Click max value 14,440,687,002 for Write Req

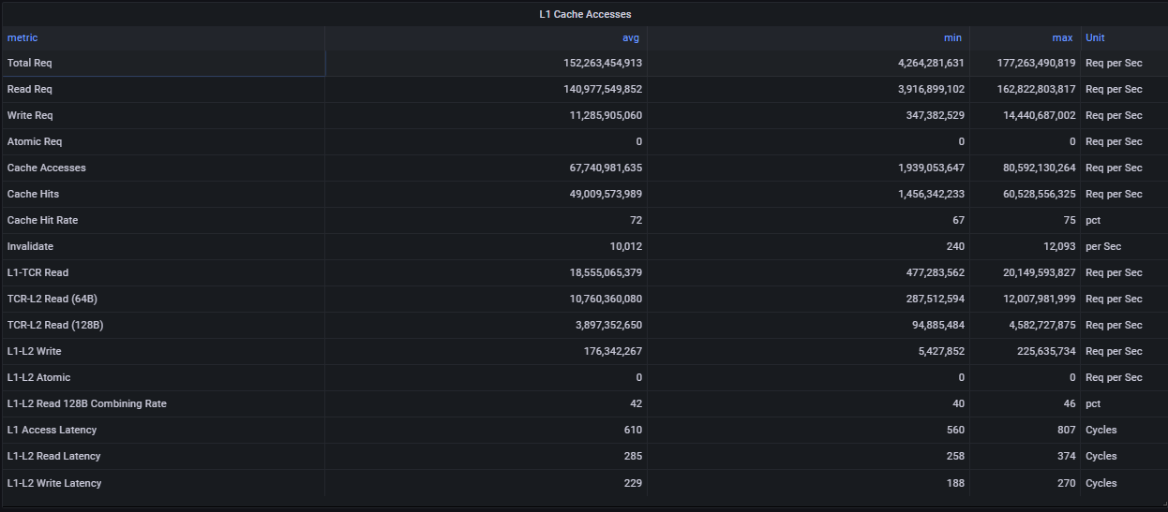1039,115
